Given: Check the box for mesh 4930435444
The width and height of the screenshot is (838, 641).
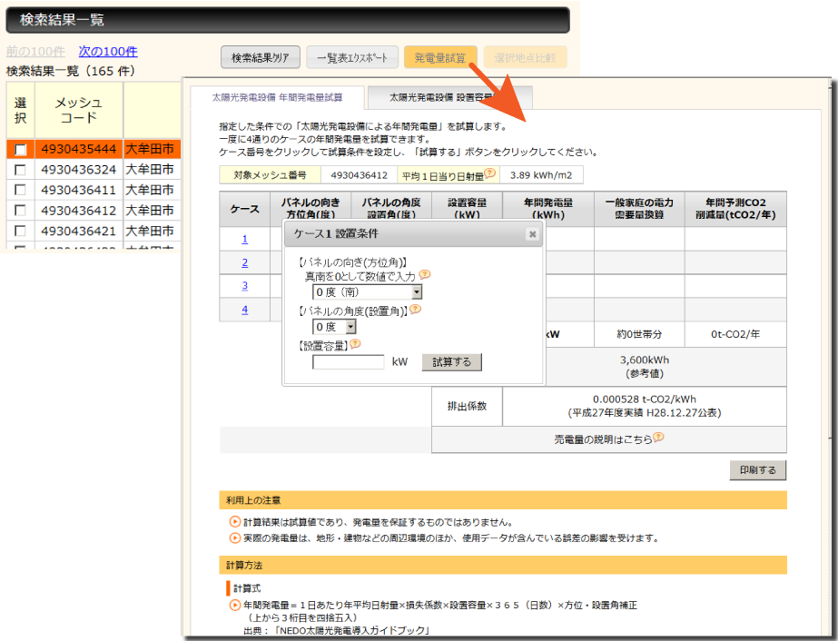Looking at the screenshot, I should pos(20,150).
